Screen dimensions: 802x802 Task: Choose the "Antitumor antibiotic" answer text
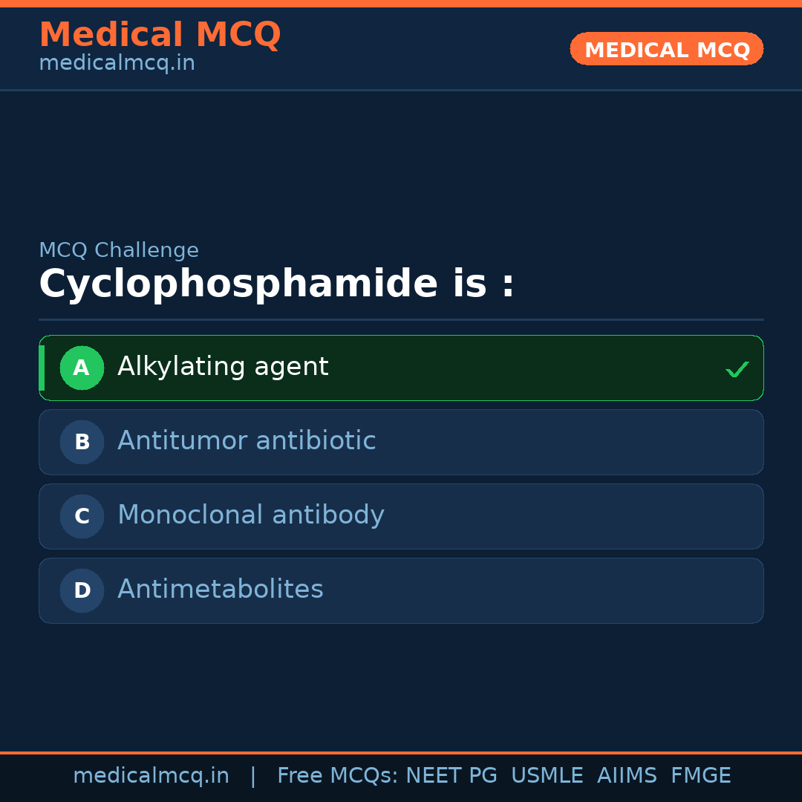point(247,441)
